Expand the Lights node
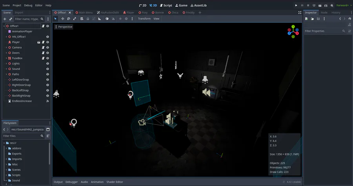This screenshot has width=353, height=186. click(x=6, y=64)
